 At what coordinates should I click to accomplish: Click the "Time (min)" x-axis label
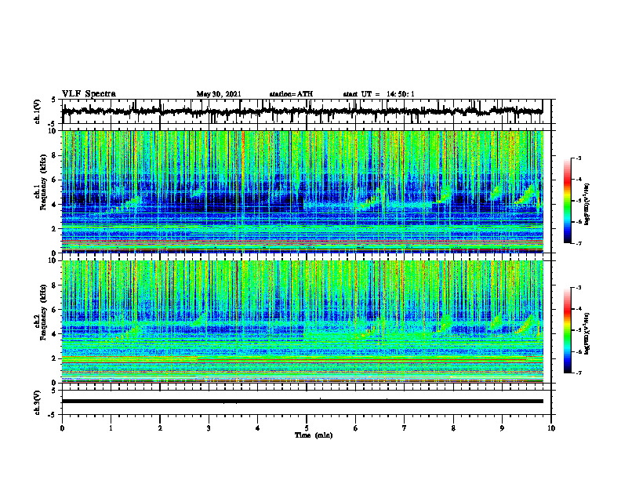coord(314,435)
